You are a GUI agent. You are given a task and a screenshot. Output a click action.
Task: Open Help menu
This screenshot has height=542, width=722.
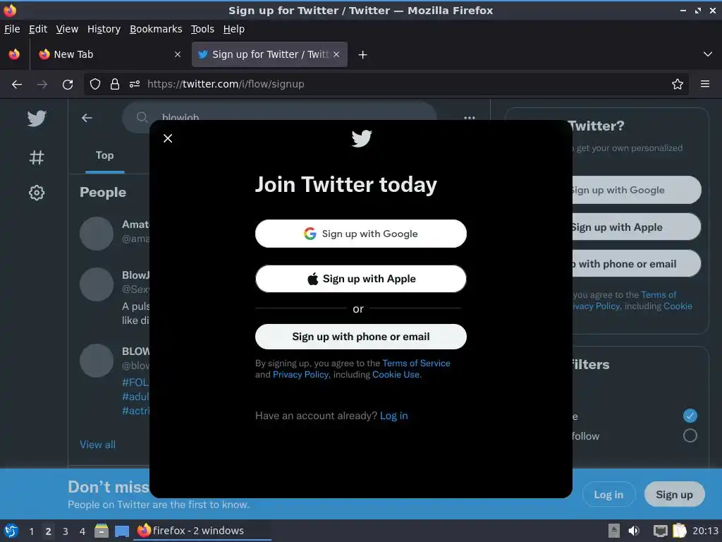pyautogui.click(x=234, y=29)
